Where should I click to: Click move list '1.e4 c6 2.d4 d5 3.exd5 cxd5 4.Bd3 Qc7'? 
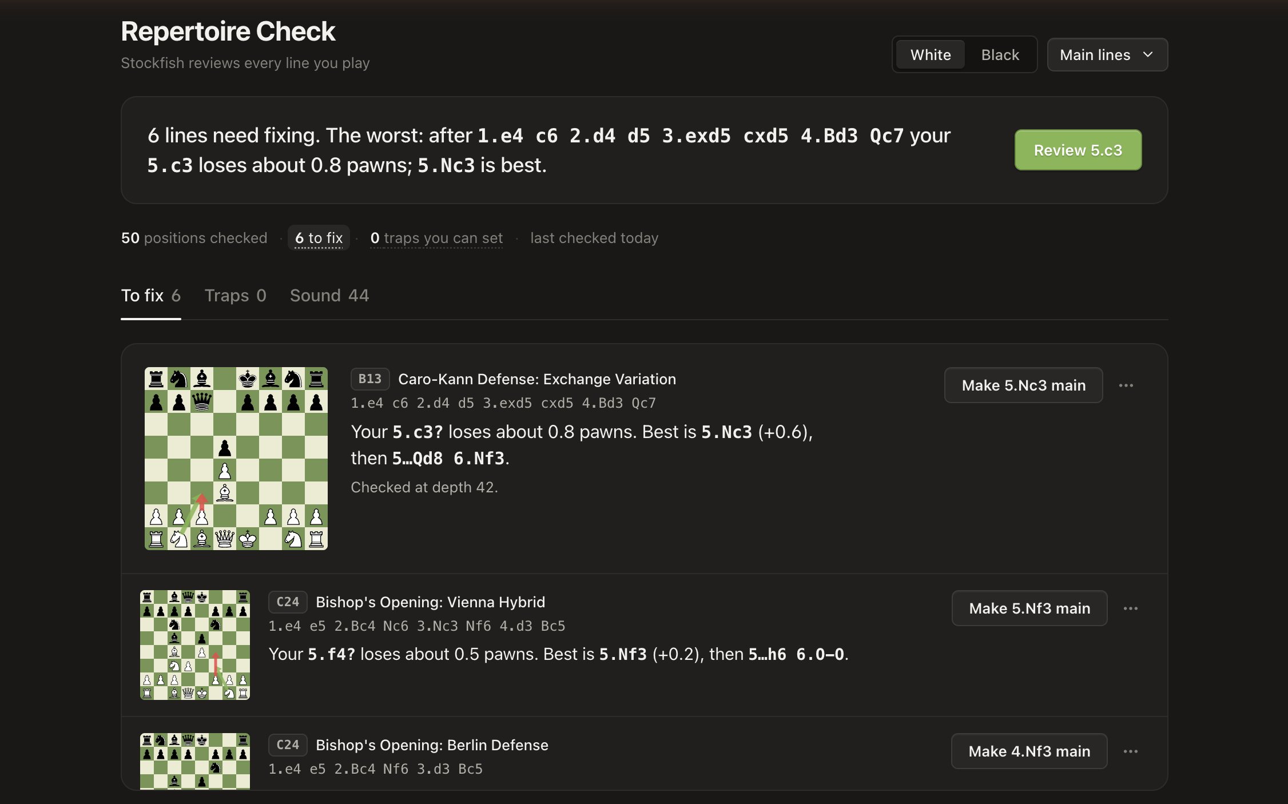[503, 403]
